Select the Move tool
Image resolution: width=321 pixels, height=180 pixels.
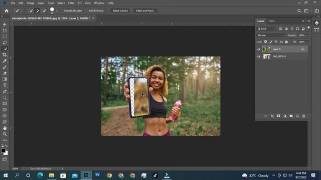pos(5,24)
